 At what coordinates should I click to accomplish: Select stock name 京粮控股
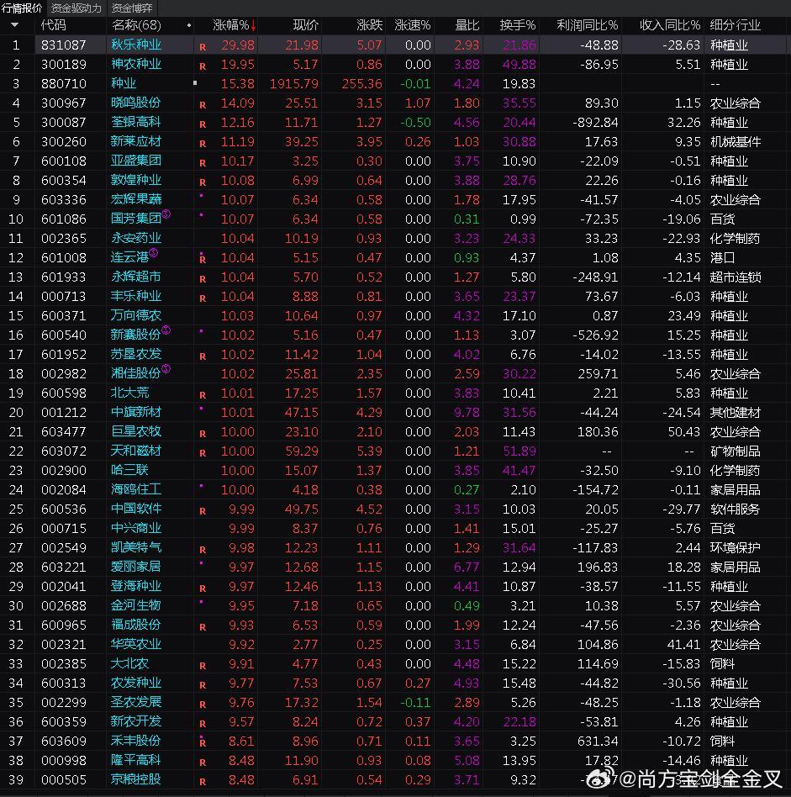[136, 779]
